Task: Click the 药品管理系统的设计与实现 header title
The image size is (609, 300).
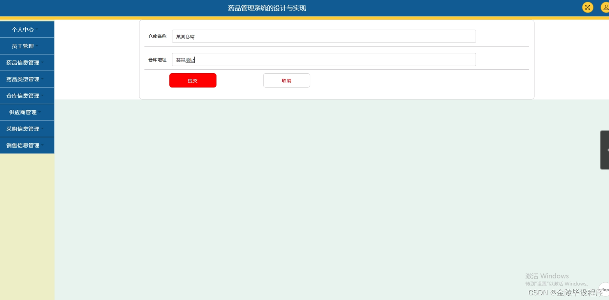Action: coord(267,8)
